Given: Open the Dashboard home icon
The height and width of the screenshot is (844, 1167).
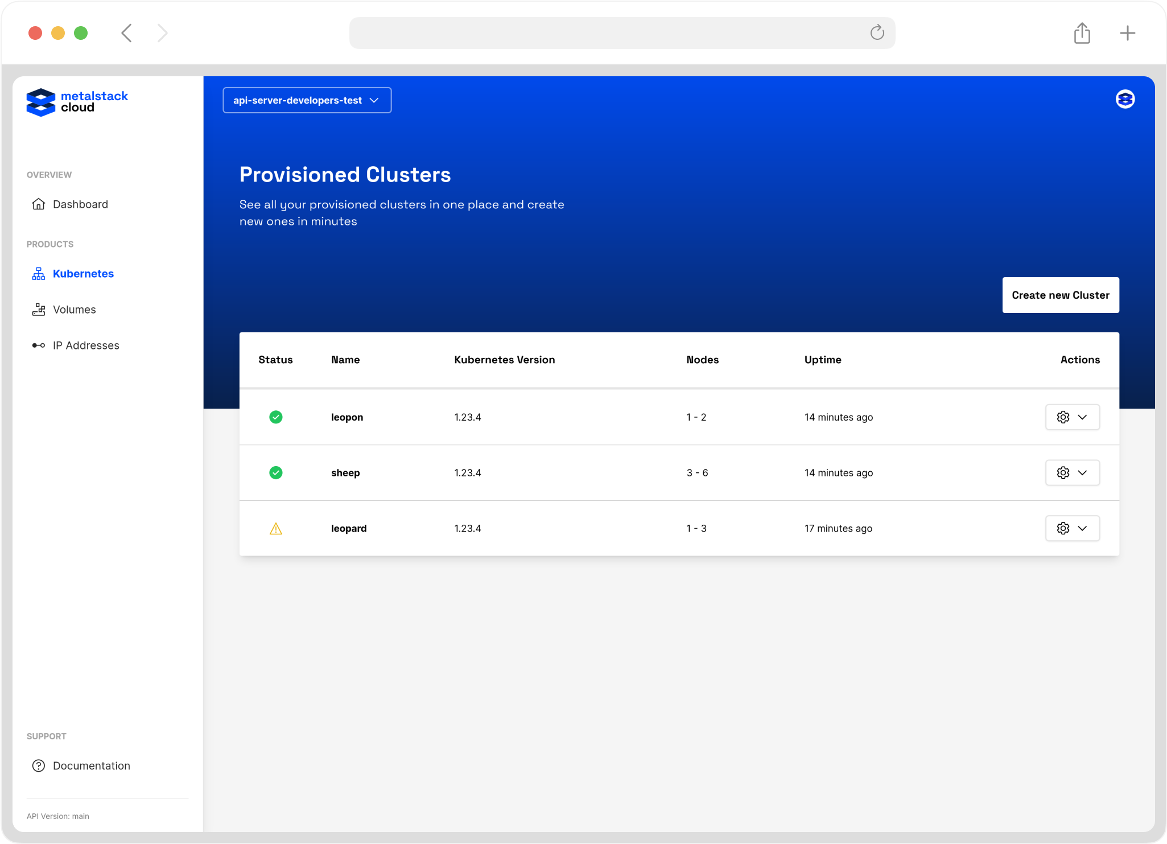Looking at the screenshot, I should 38,204.
